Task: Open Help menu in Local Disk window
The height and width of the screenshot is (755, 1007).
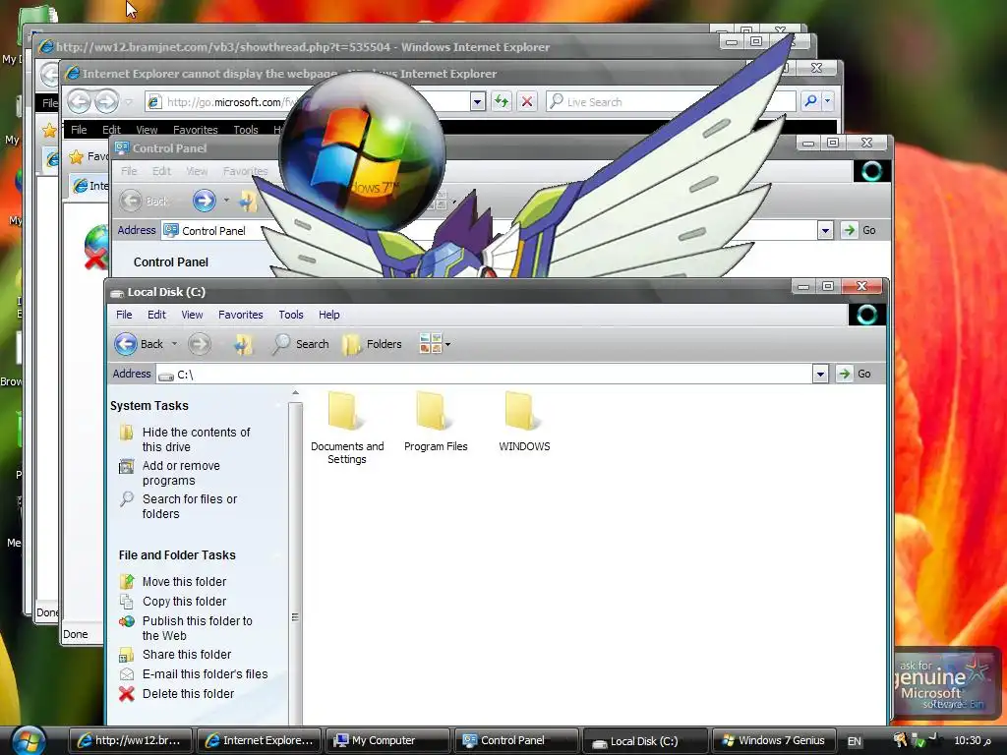Action: coord(329,315)
